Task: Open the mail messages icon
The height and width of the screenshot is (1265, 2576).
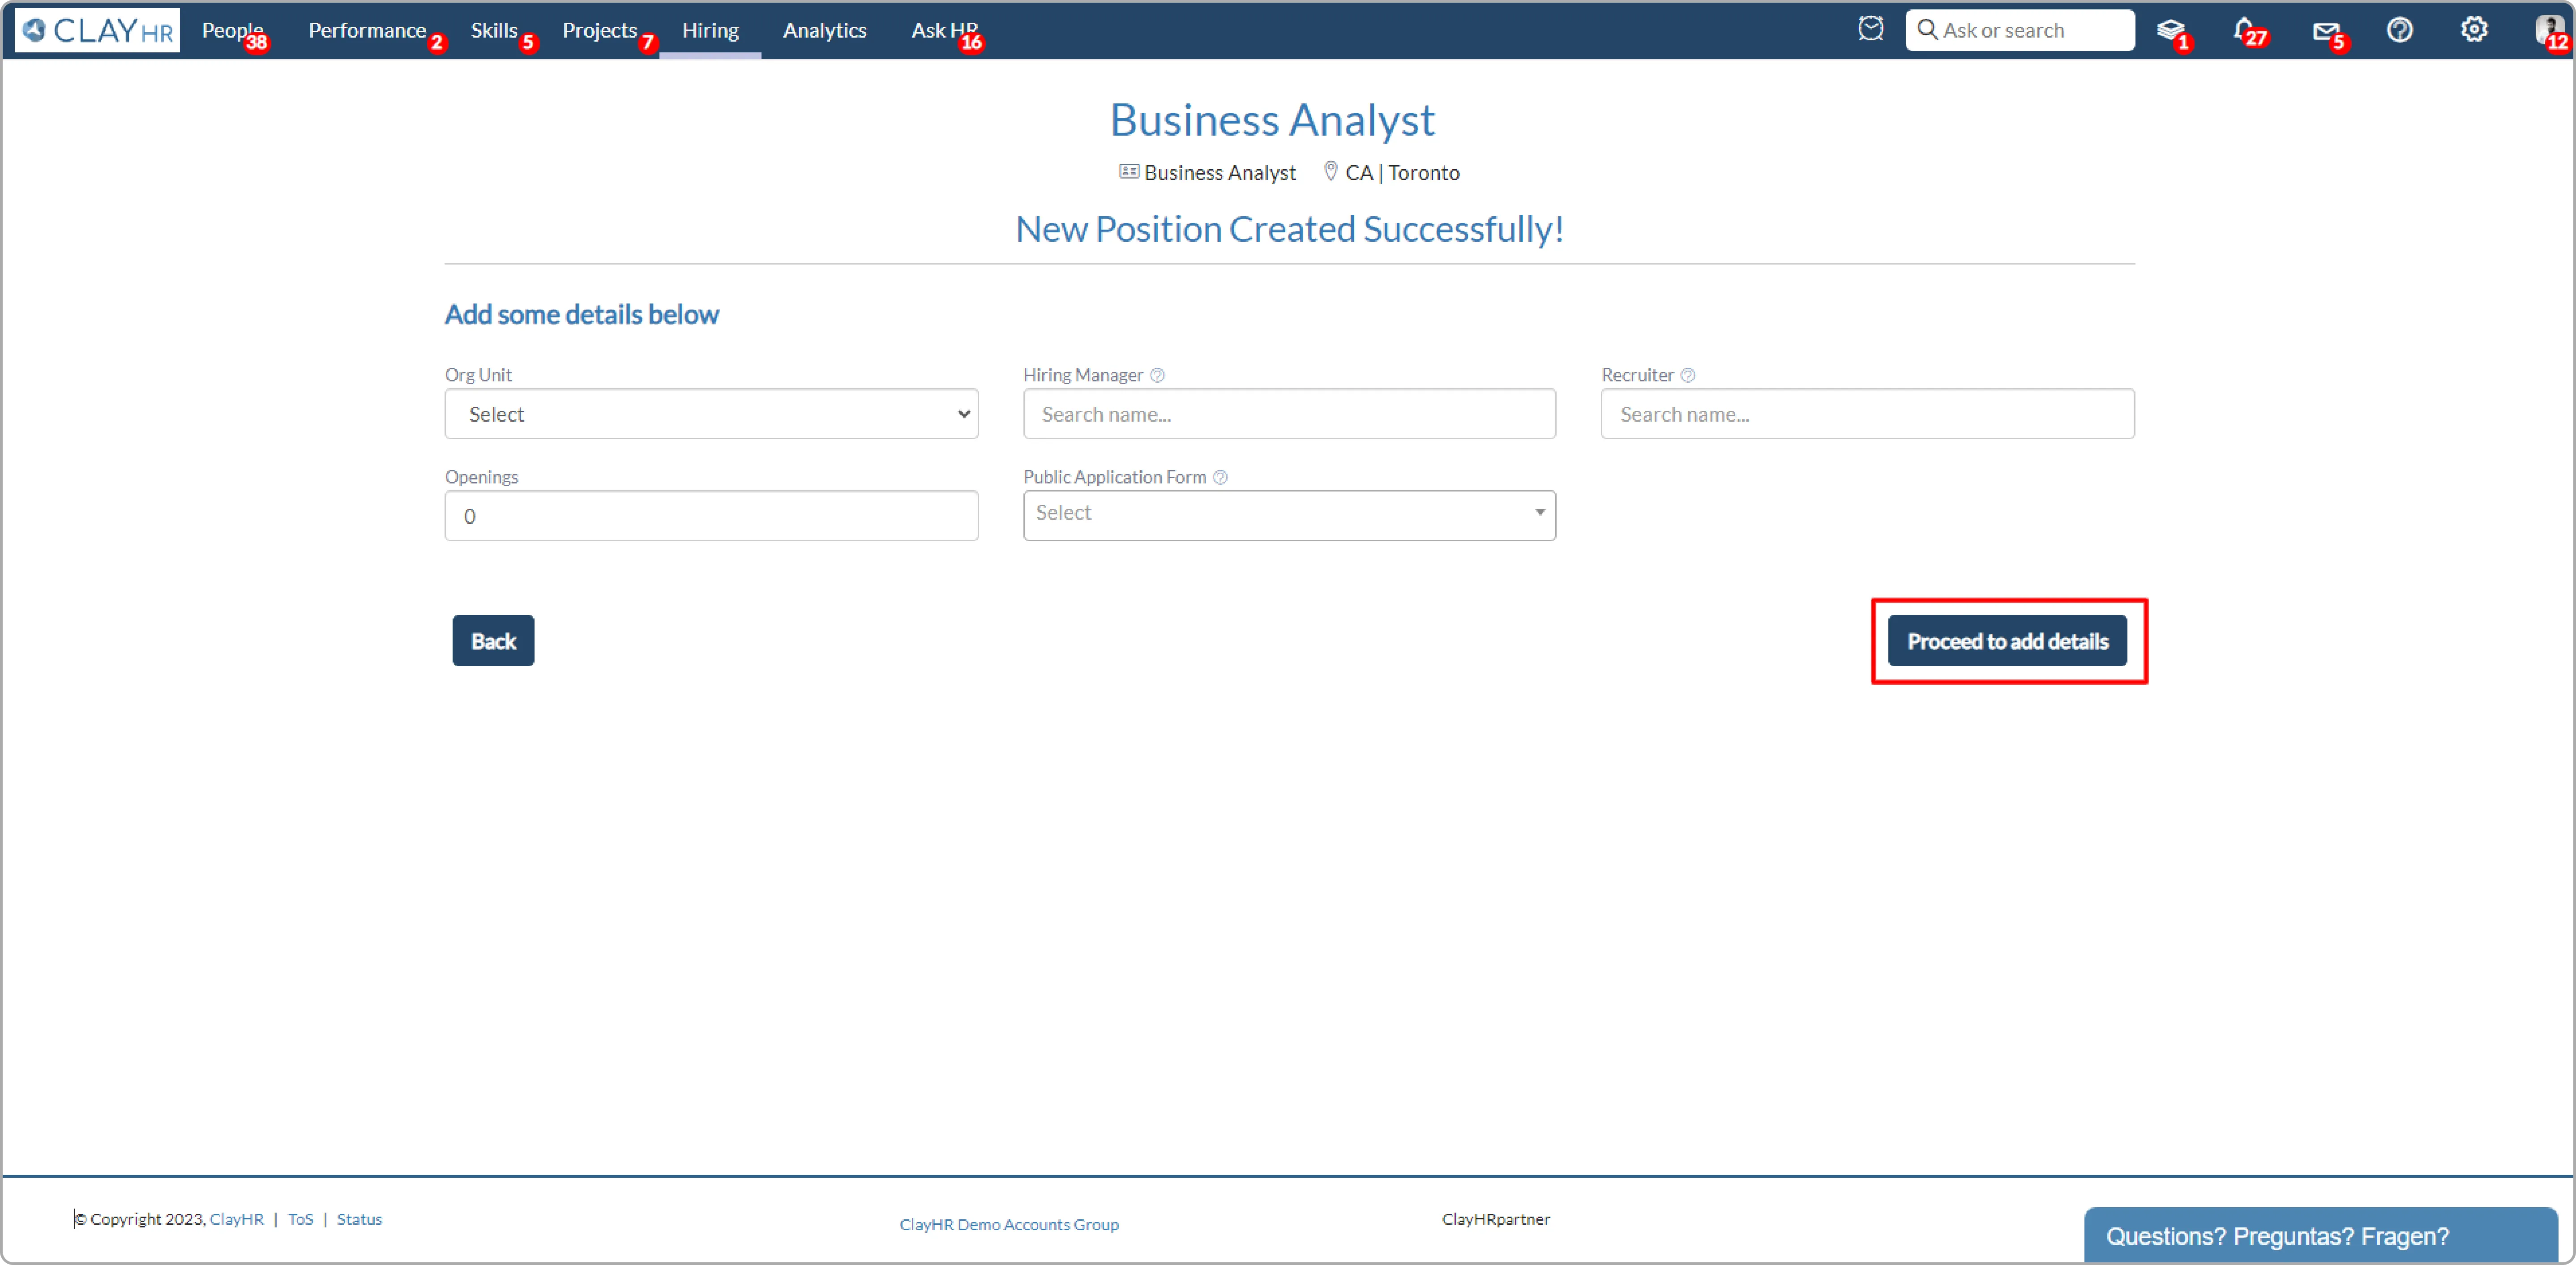Action: tap(2325, 30)
